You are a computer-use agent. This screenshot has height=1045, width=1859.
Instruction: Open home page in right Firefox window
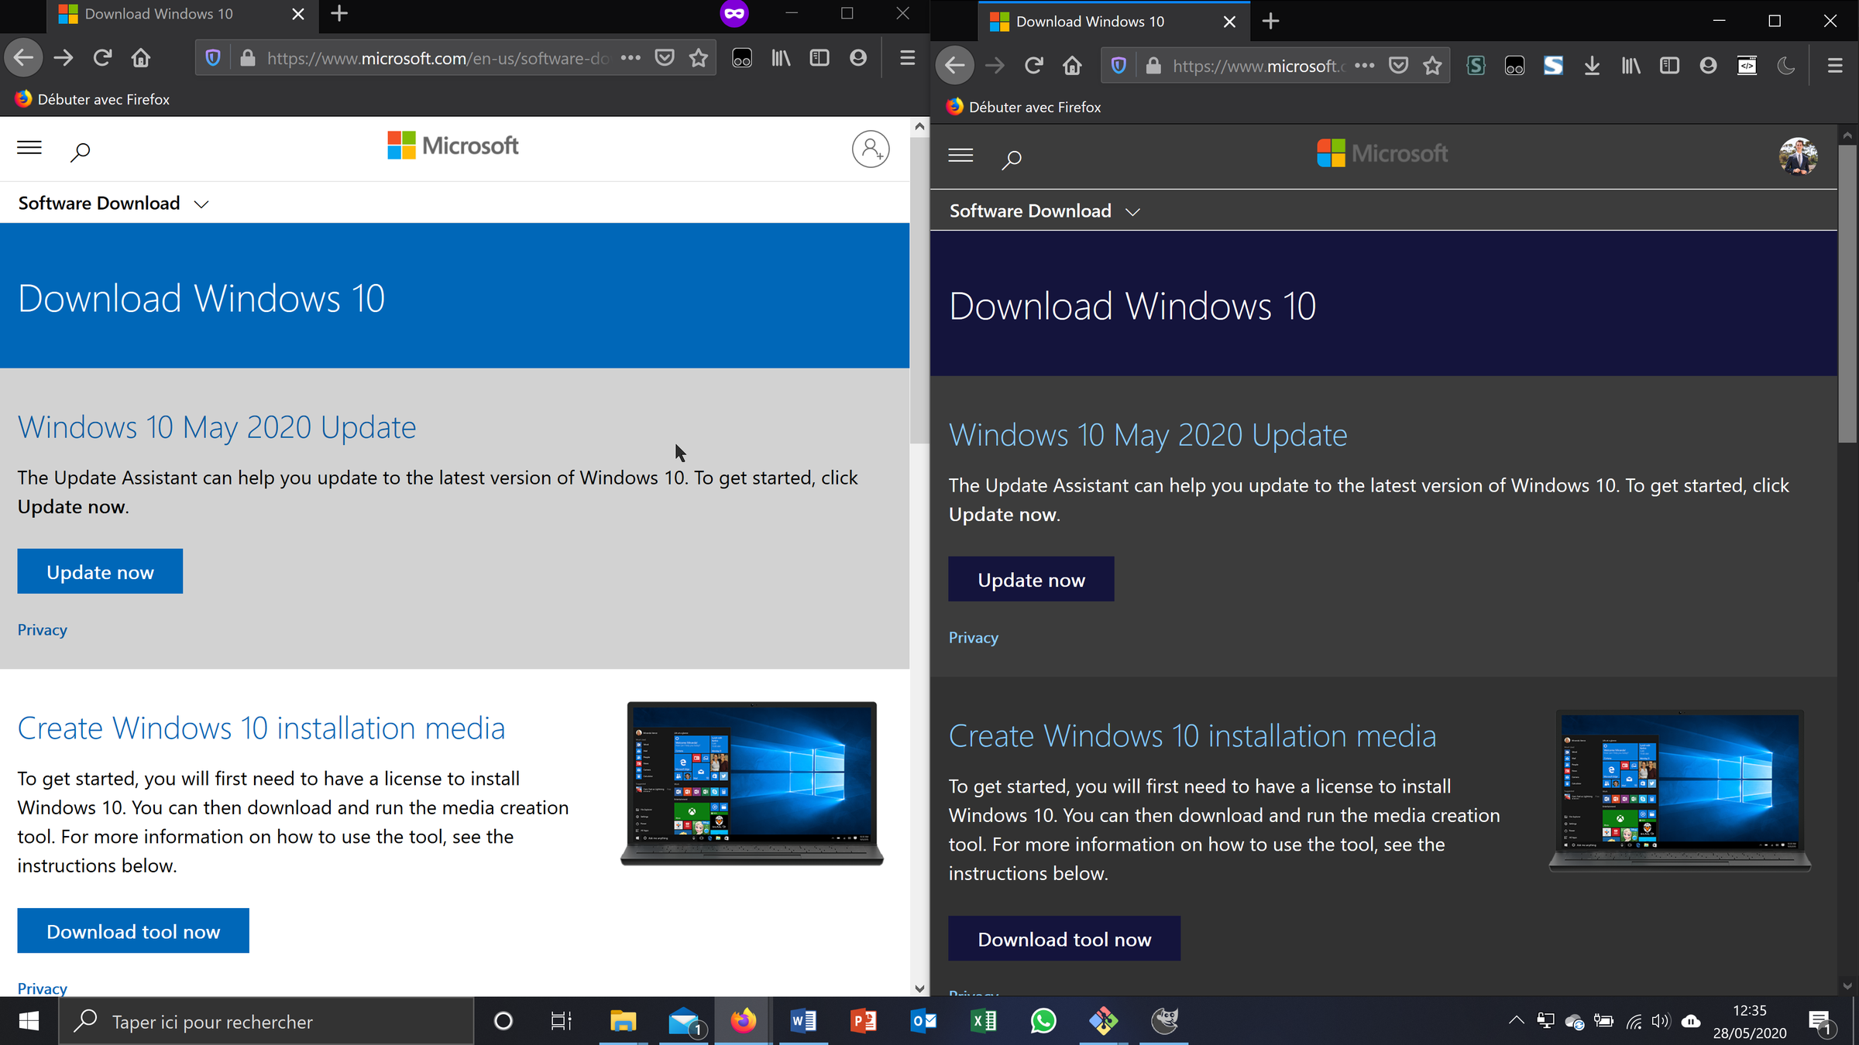pos(1072,66)
